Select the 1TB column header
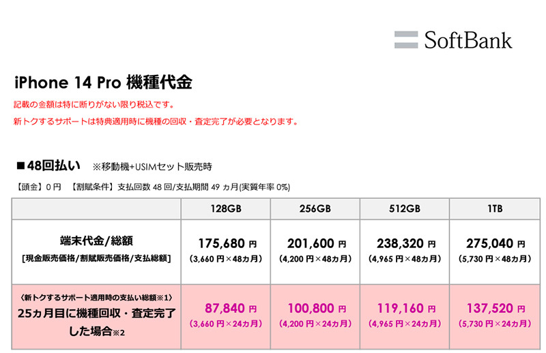546x353 pixels. [x=495, y=209]
